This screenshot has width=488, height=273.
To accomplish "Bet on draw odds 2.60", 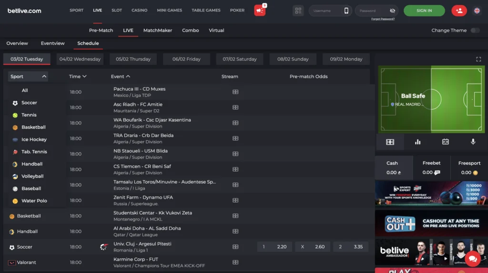I will click(x=313, y=247).
